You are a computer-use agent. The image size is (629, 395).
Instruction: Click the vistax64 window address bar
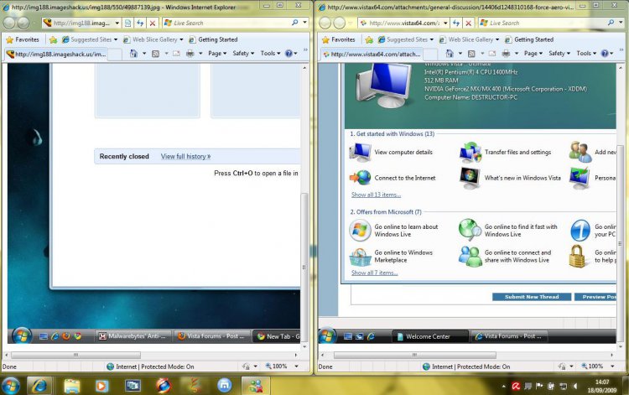pos(403,23)
